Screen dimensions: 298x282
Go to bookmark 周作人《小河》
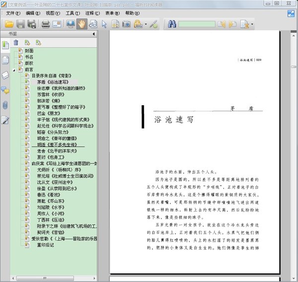tap(51, 214)
